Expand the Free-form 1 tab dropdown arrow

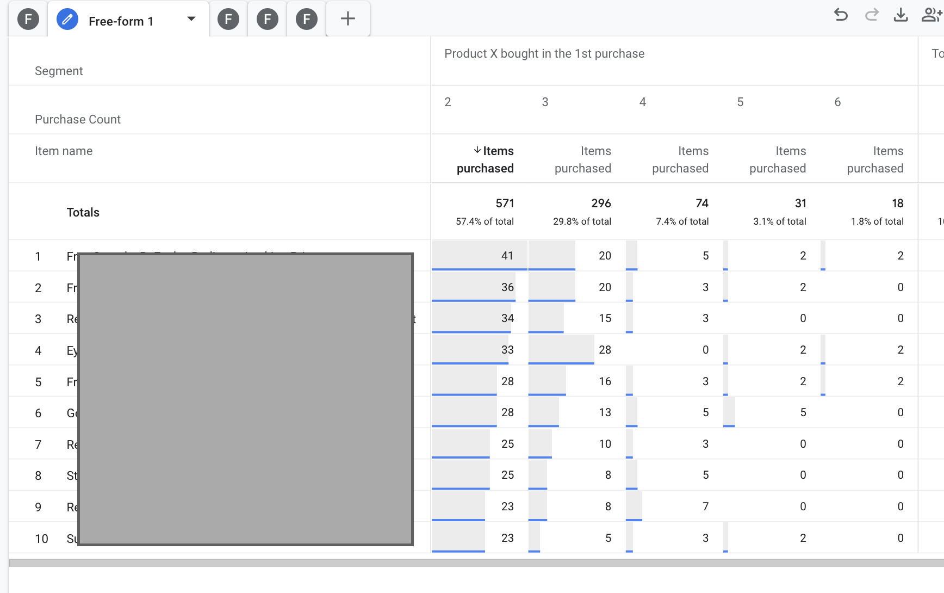coord(191,19)
